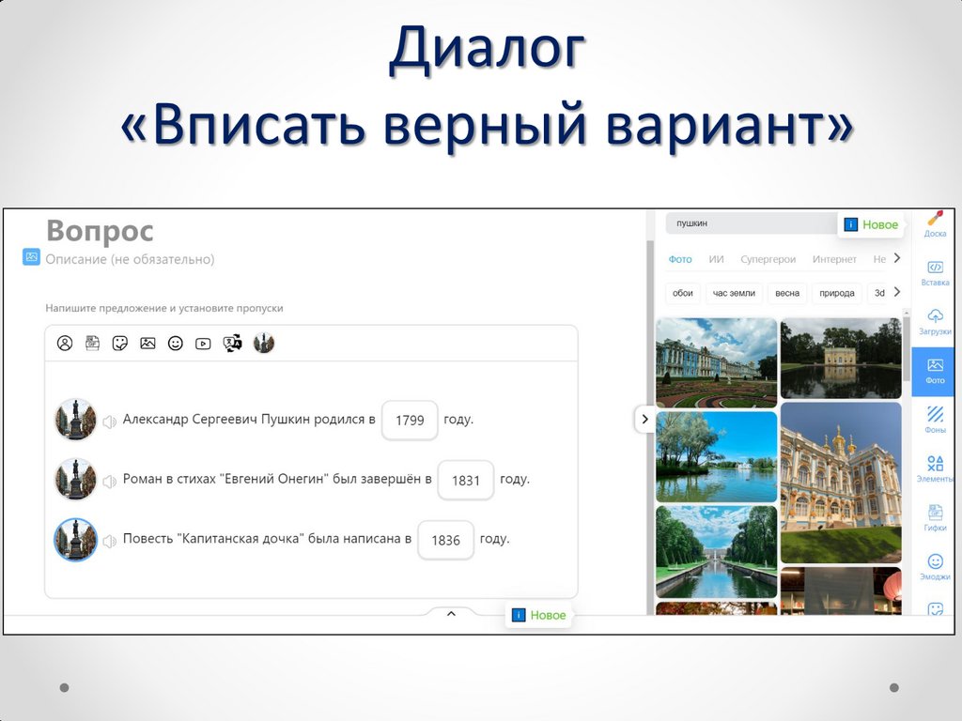
Task: Select the весна tag chip
Action: [787, 293]
